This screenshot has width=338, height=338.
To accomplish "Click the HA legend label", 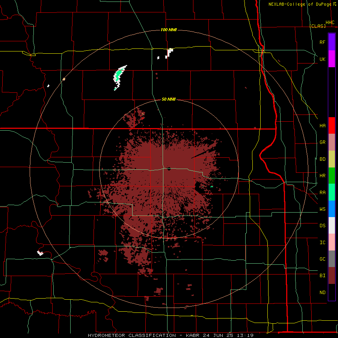I will point(322,126).
